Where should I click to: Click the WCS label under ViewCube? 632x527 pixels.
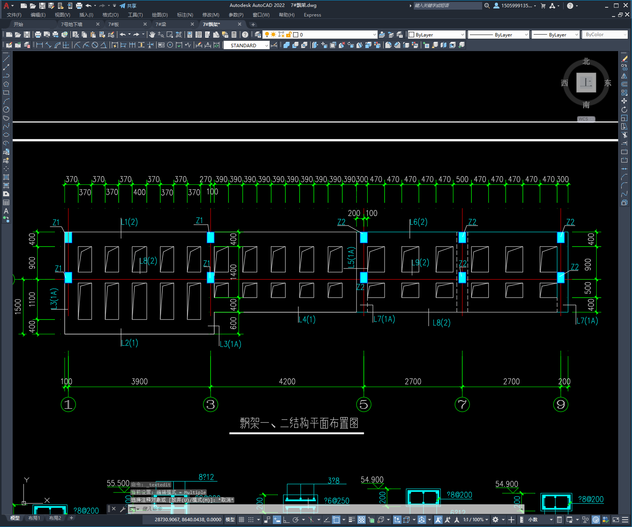(x=586, y=119)
